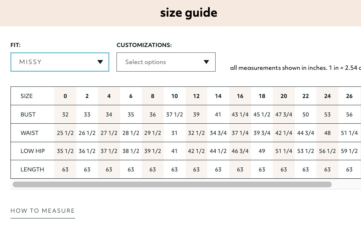Open the HOW TO MEASURE link
The height and width of the screenshot is (251, 361).
tap(43, 211)
